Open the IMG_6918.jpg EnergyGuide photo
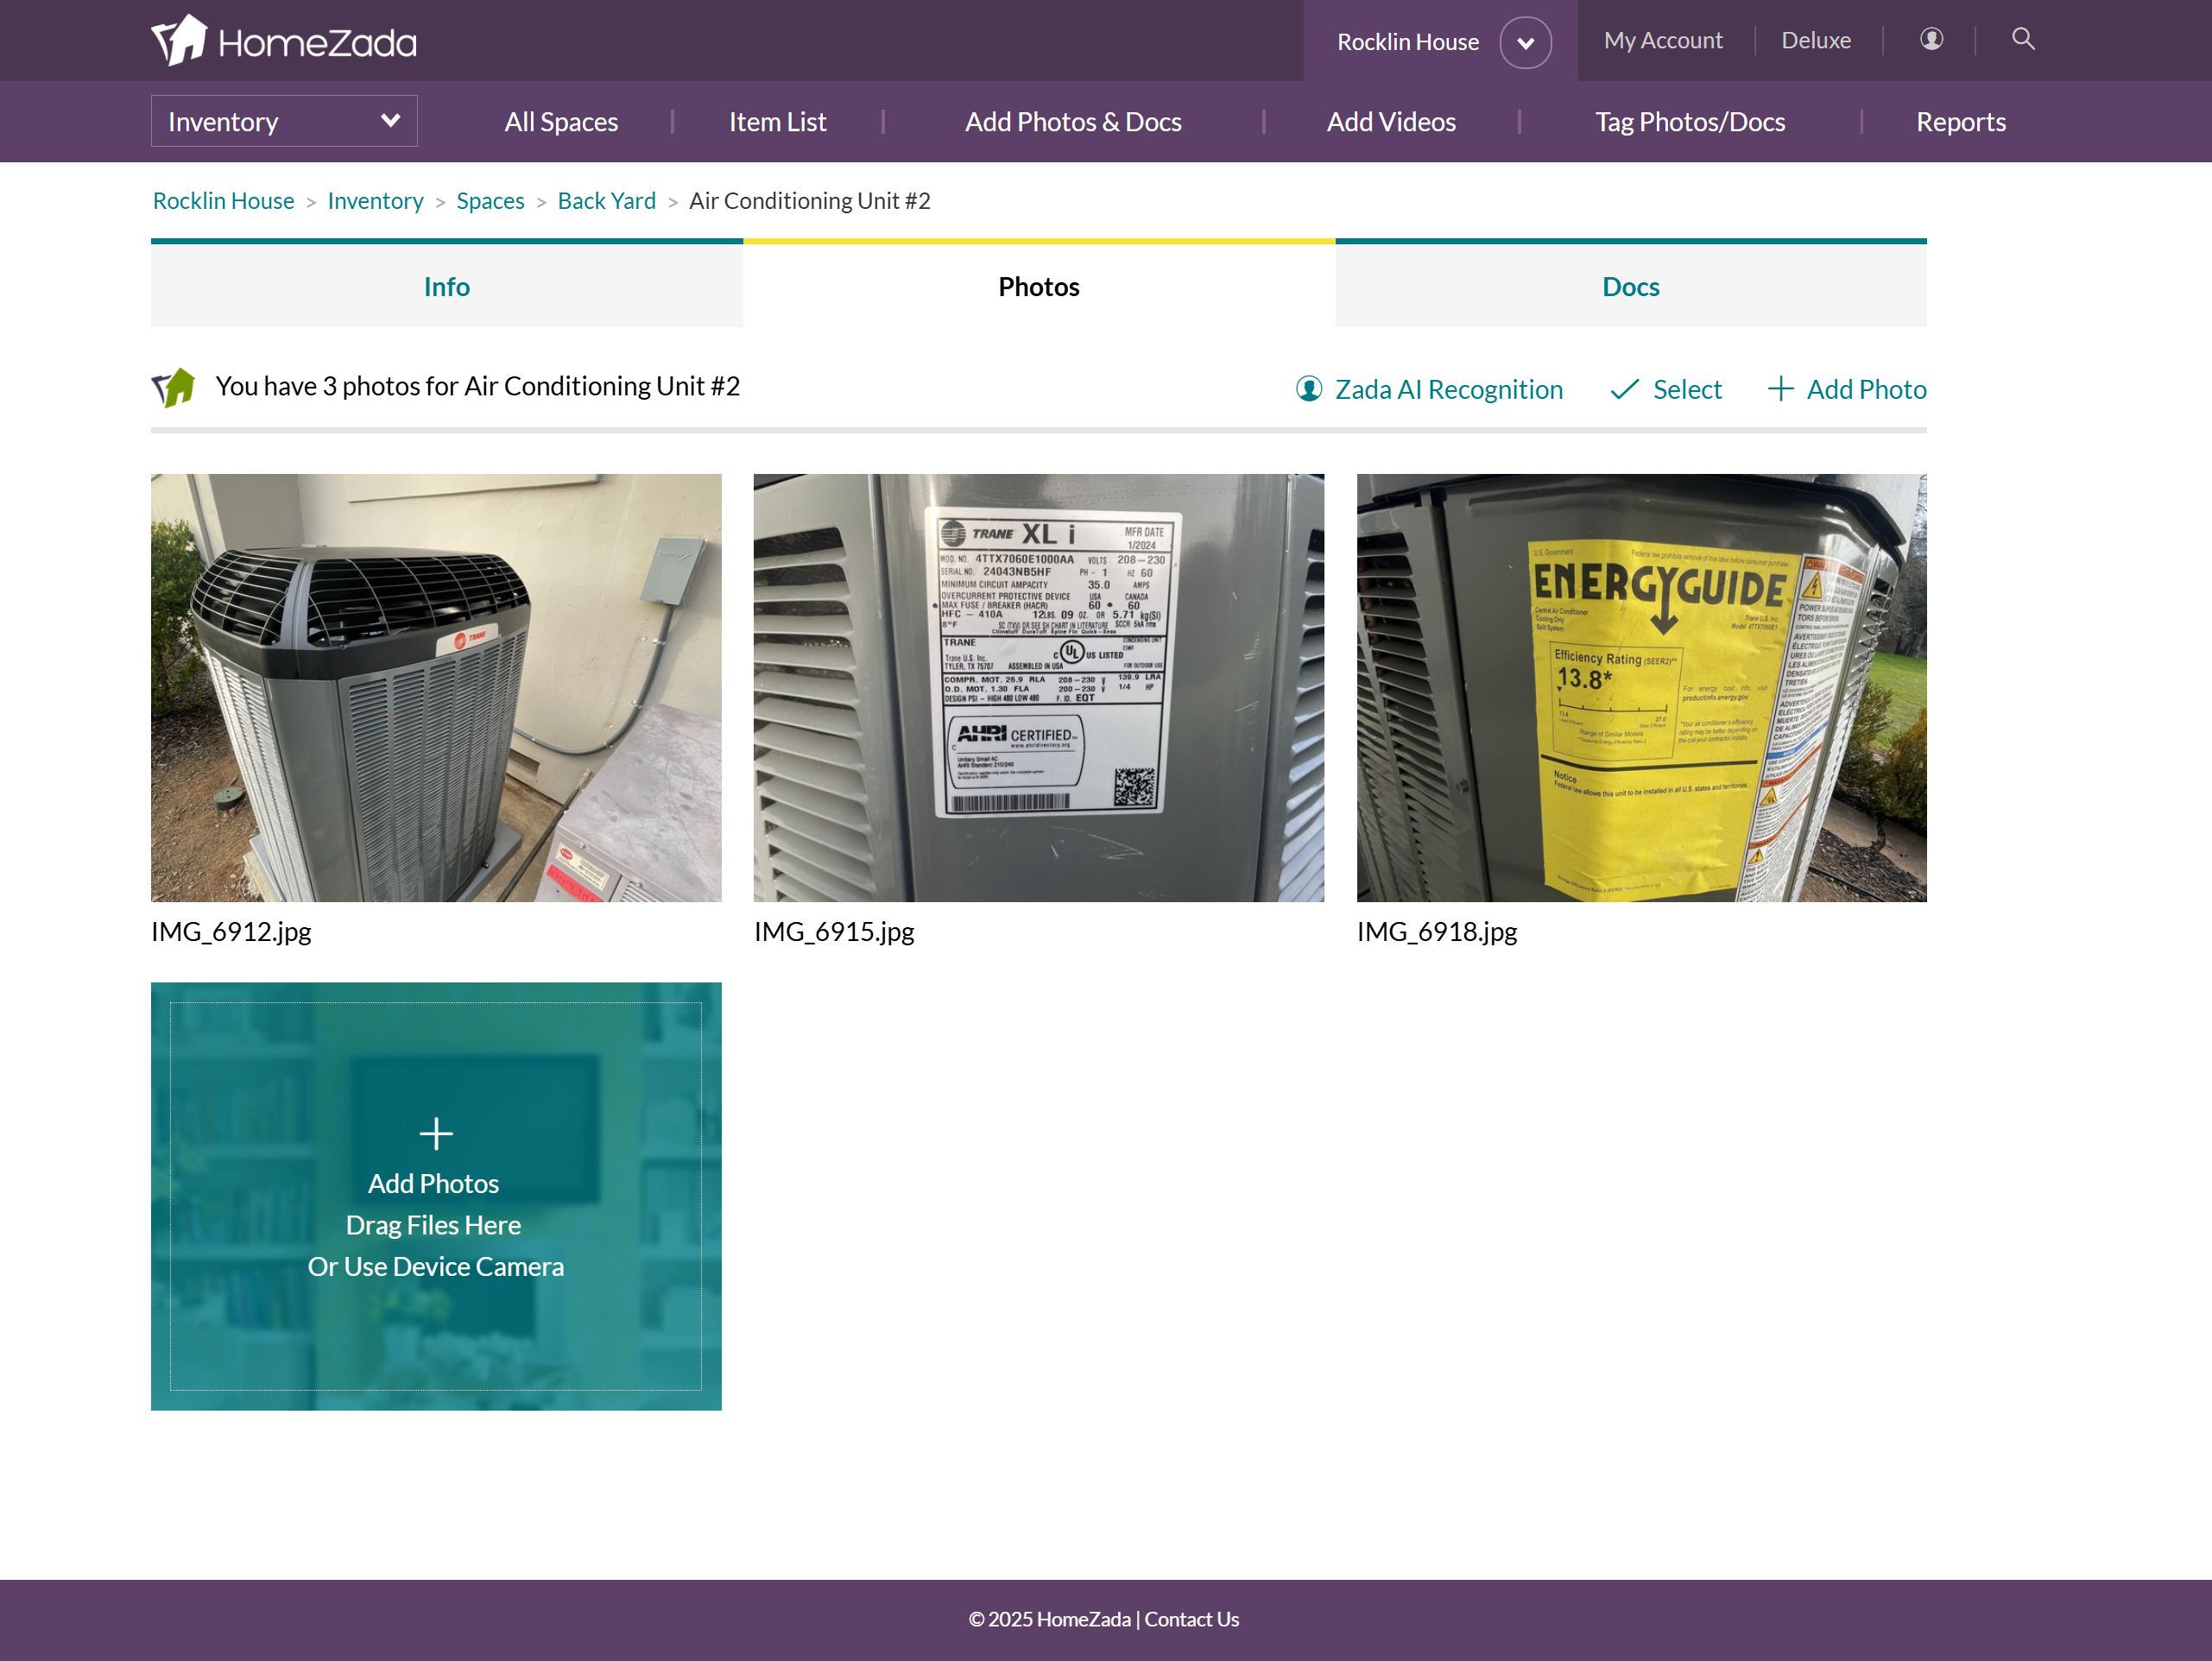 [x=1641, y=688]
